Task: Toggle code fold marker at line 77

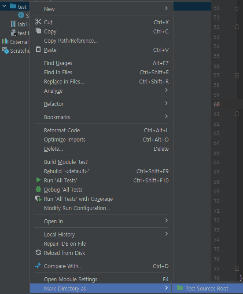Action: coord(237,269)
